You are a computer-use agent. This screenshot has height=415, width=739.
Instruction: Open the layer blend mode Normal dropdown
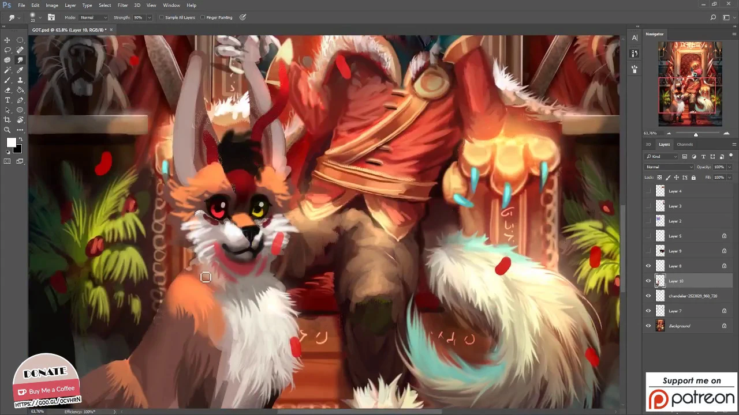pyautogui.click(x=669, y=167)
